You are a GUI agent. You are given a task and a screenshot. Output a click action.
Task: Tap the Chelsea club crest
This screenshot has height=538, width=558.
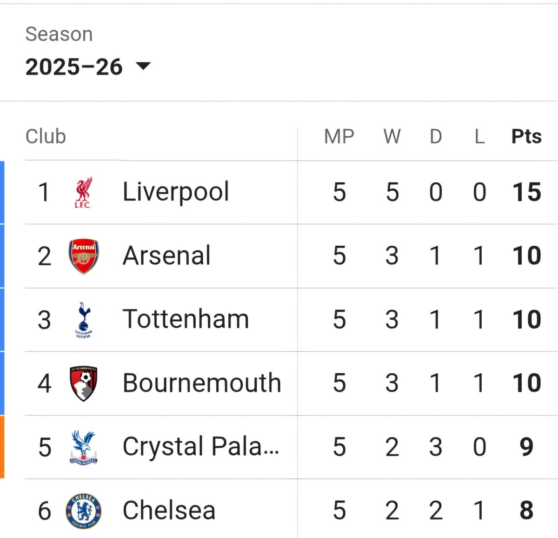tap(84, 511)
